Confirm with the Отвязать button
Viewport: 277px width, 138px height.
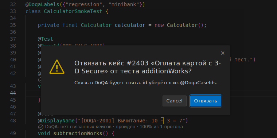[206, 101]
